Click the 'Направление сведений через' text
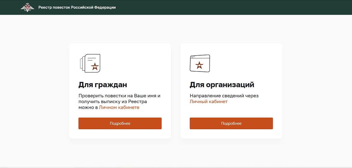 pos(224,96)
